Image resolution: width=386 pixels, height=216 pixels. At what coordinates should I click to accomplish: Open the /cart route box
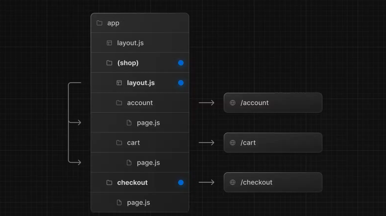[x=273, y=143]
